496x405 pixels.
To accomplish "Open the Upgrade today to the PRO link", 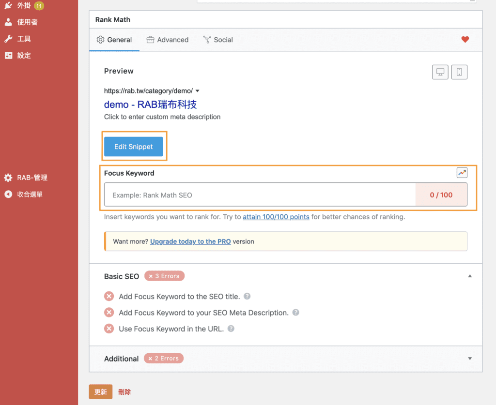I will tap(190, 241).
